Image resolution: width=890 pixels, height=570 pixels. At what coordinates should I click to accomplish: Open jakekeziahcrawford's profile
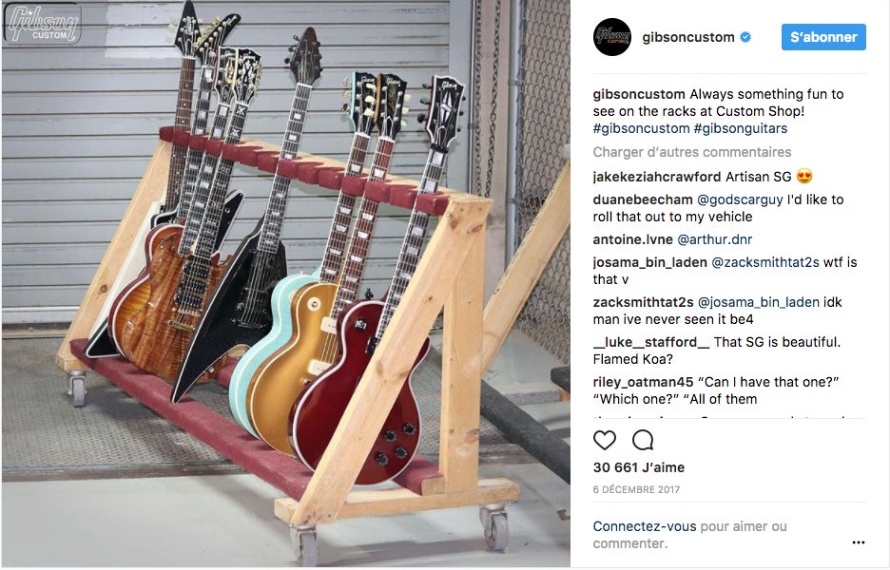pos(657,177)
